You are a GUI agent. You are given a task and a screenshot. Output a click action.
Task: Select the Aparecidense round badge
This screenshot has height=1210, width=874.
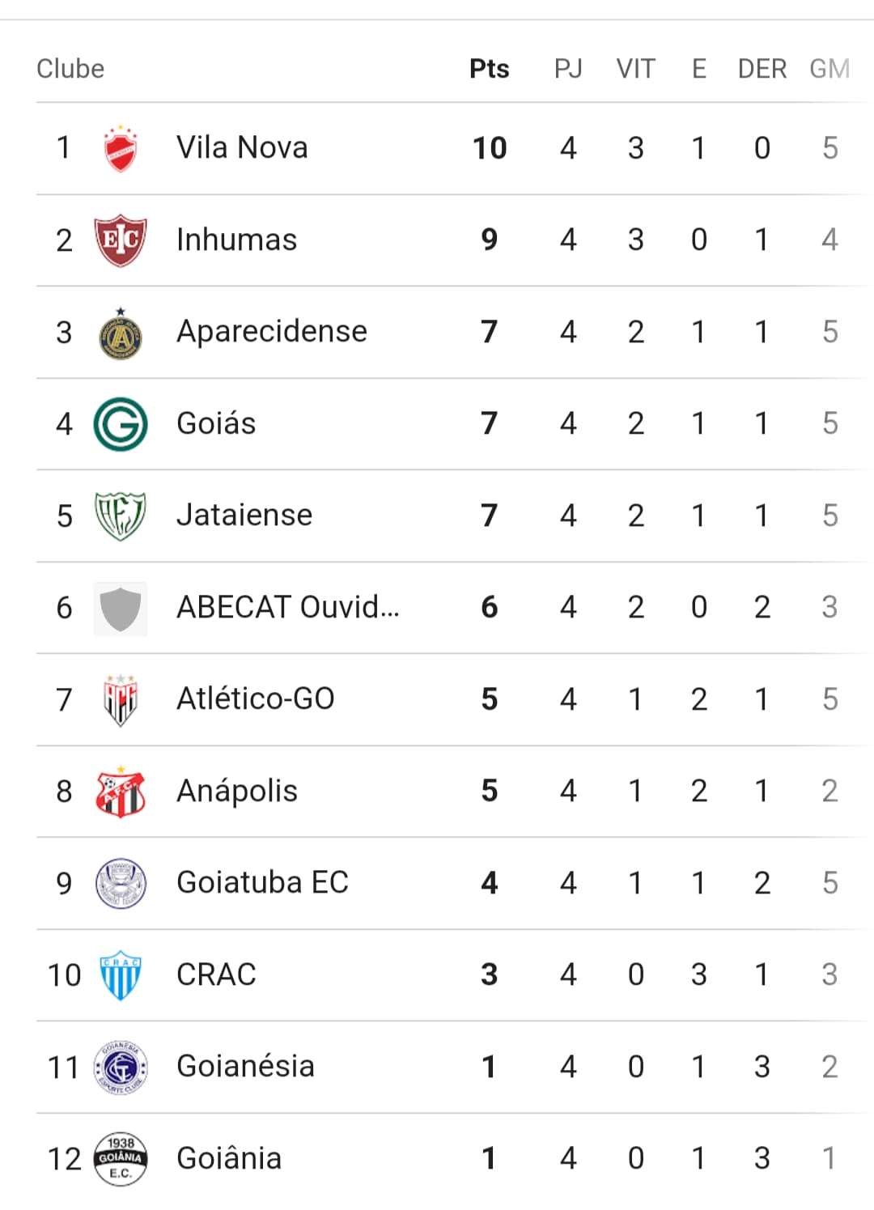(x=121, y=333)
